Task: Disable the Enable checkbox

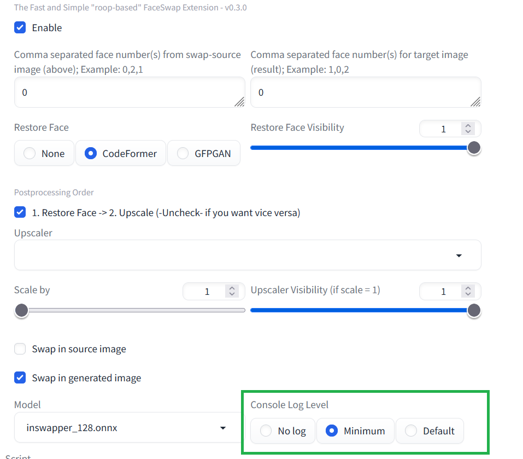Action: tap(20, 27)
